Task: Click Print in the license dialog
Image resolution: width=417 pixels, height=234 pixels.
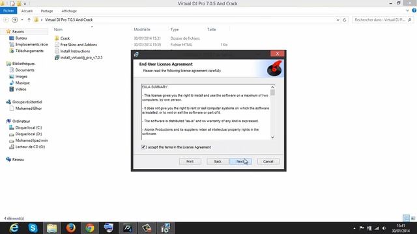Action: [x=190, y=161]
